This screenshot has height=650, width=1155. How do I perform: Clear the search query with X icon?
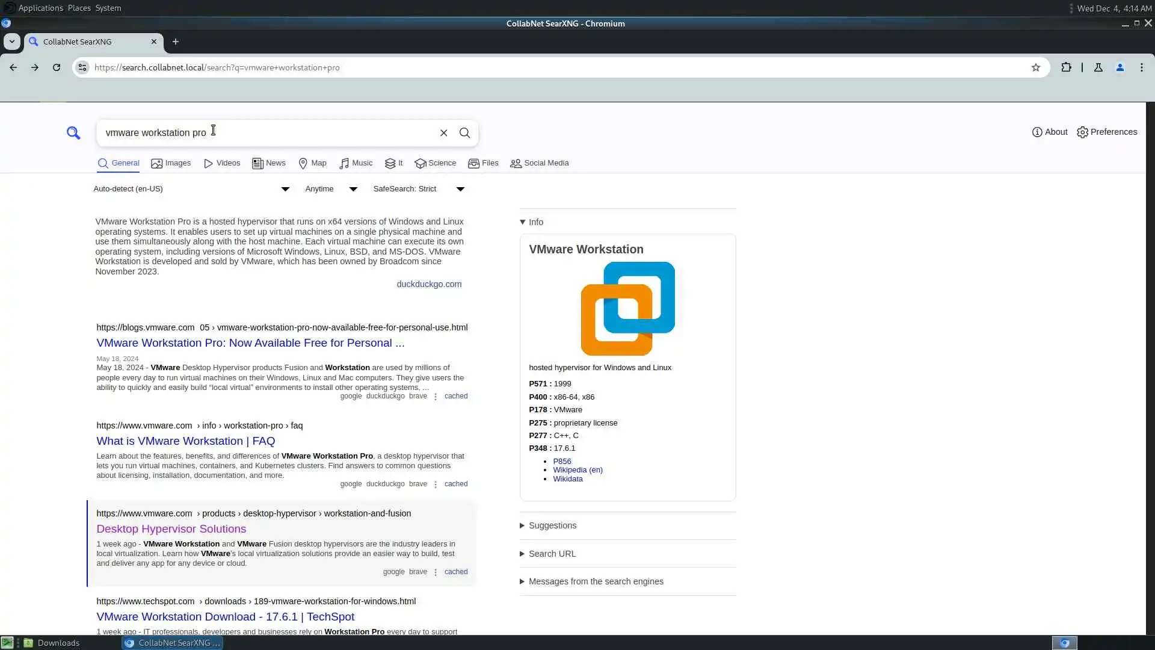coord(443,133)
